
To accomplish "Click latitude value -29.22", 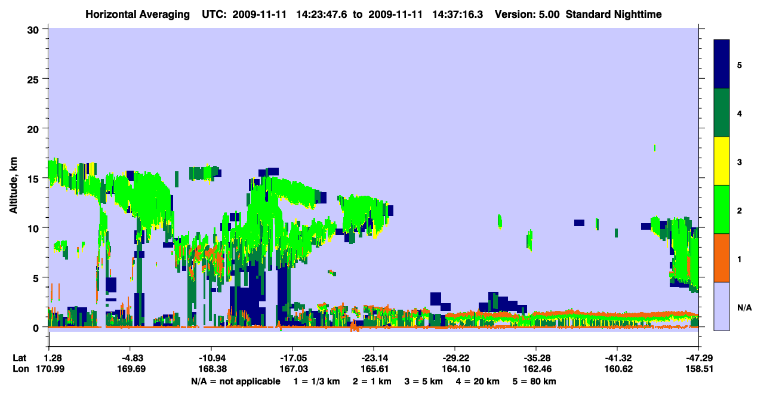I will 455,358.
